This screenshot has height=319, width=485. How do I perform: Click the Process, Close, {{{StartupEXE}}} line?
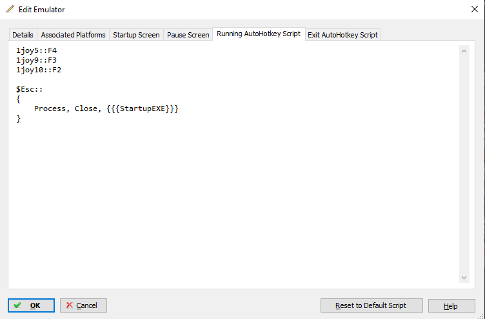106,108
